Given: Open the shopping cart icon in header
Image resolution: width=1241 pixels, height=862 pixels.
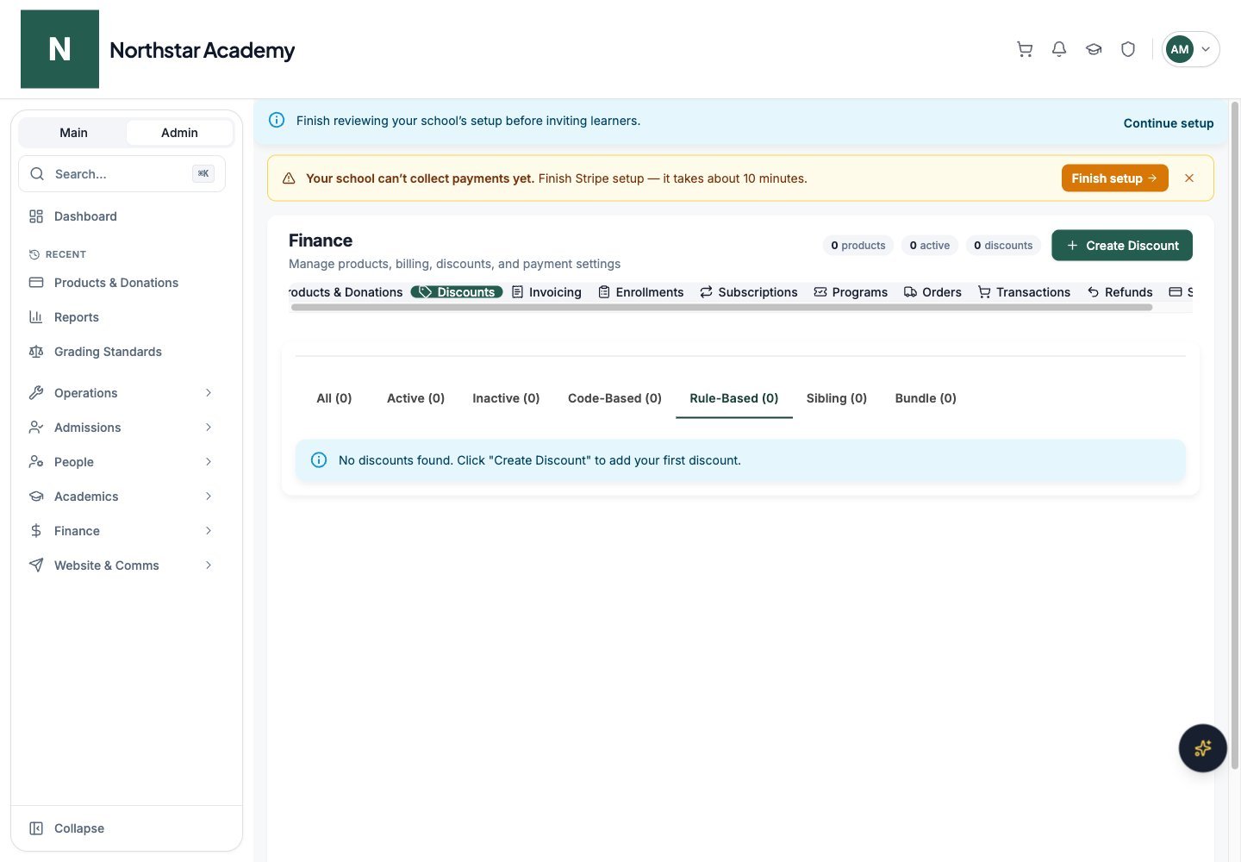Looking at the screenshot, I should click(x=1025, y=49).
